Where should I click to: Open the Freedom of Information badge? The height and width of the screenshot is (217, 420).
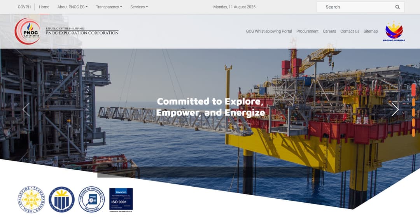point(92,199)
